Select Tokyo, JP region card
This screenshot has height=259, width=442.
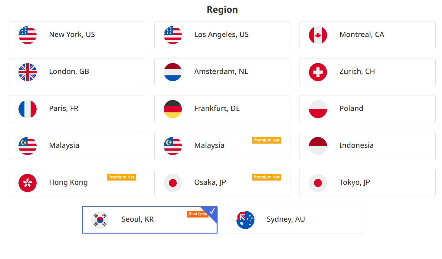368,183
